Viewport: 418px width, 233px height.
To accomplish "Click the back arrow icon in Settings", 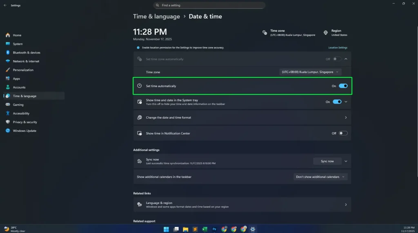I will [x=5, y=5].
